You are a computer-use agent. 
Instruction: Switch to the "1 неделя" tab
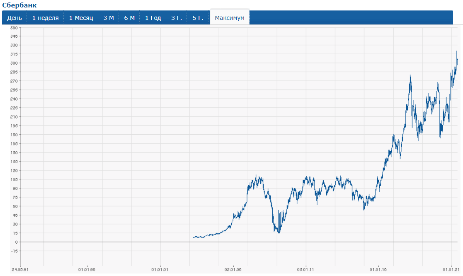click(46, 18)
